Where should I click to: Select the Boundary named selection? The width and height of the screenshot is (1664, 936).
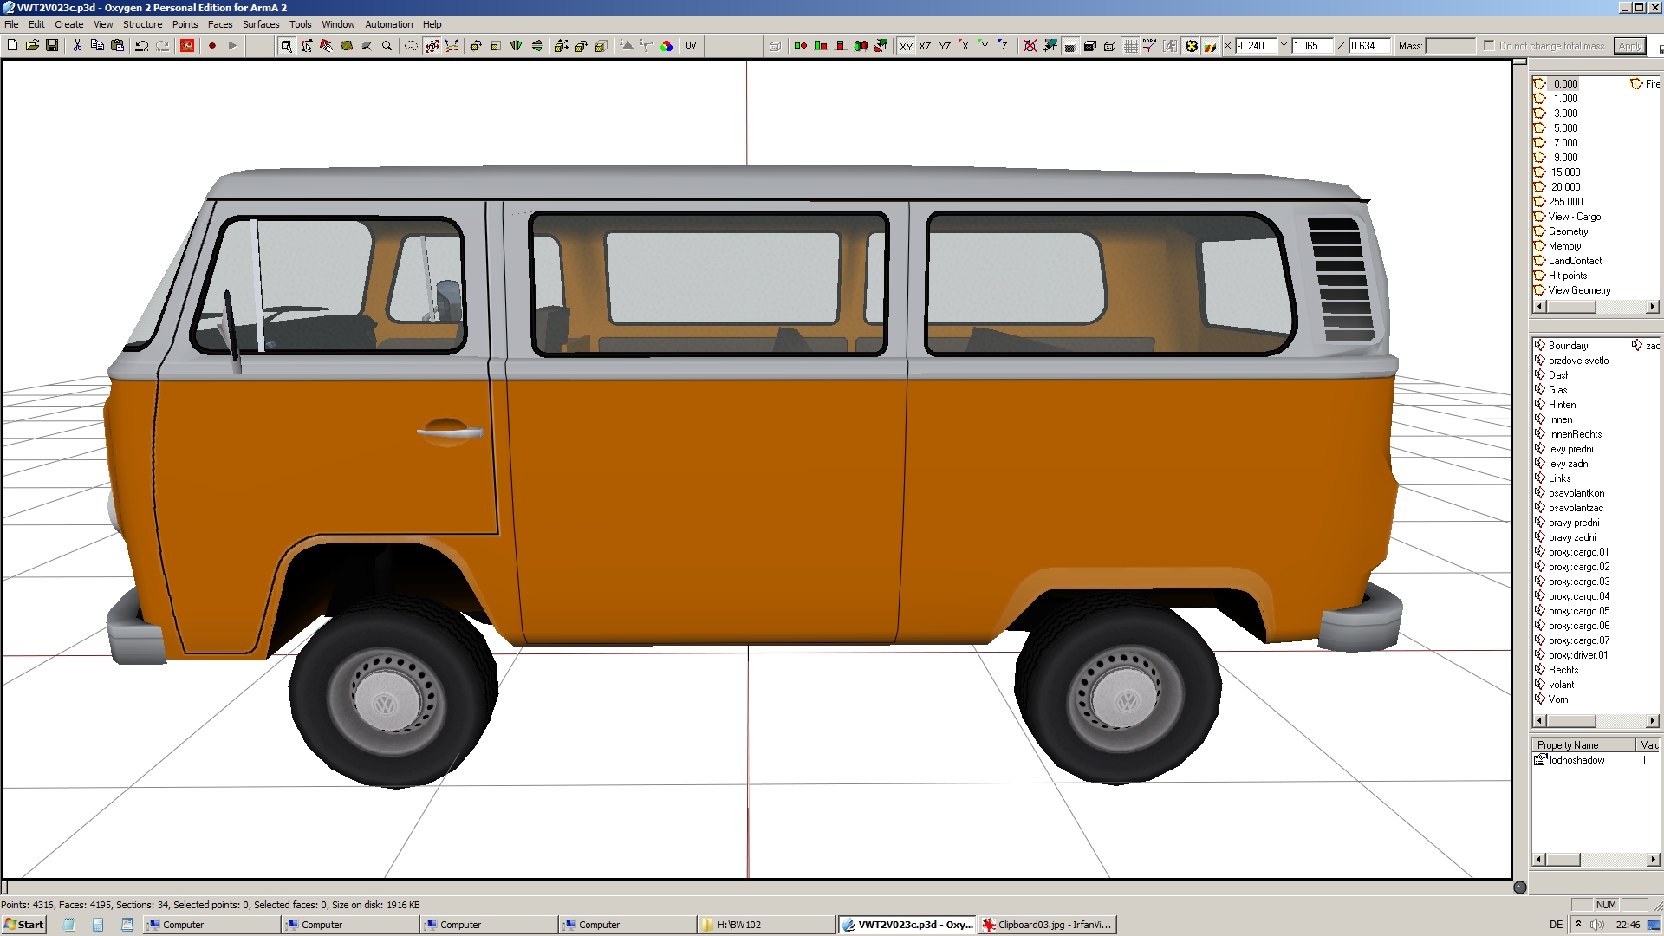click(1568, 346)
